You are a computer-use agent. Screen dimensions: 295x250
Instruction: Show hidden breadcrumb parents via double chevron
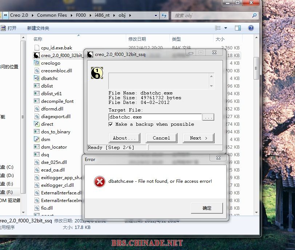(x=5, y=15)
